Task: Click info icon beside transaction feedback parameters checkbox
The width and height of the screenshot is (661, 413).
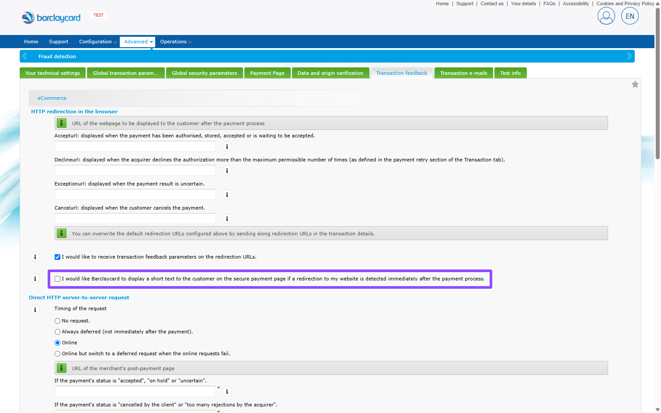Action: click(x=35, y=257)
